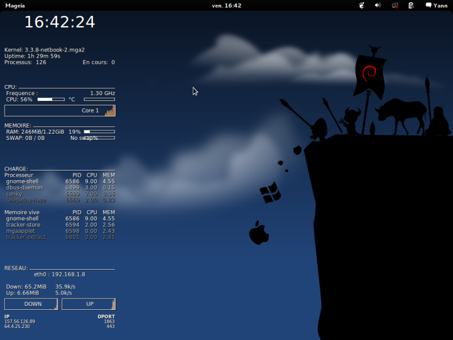453x340 pixels.
Task: Click the DPORT value 443
Action: pos(110,326)
